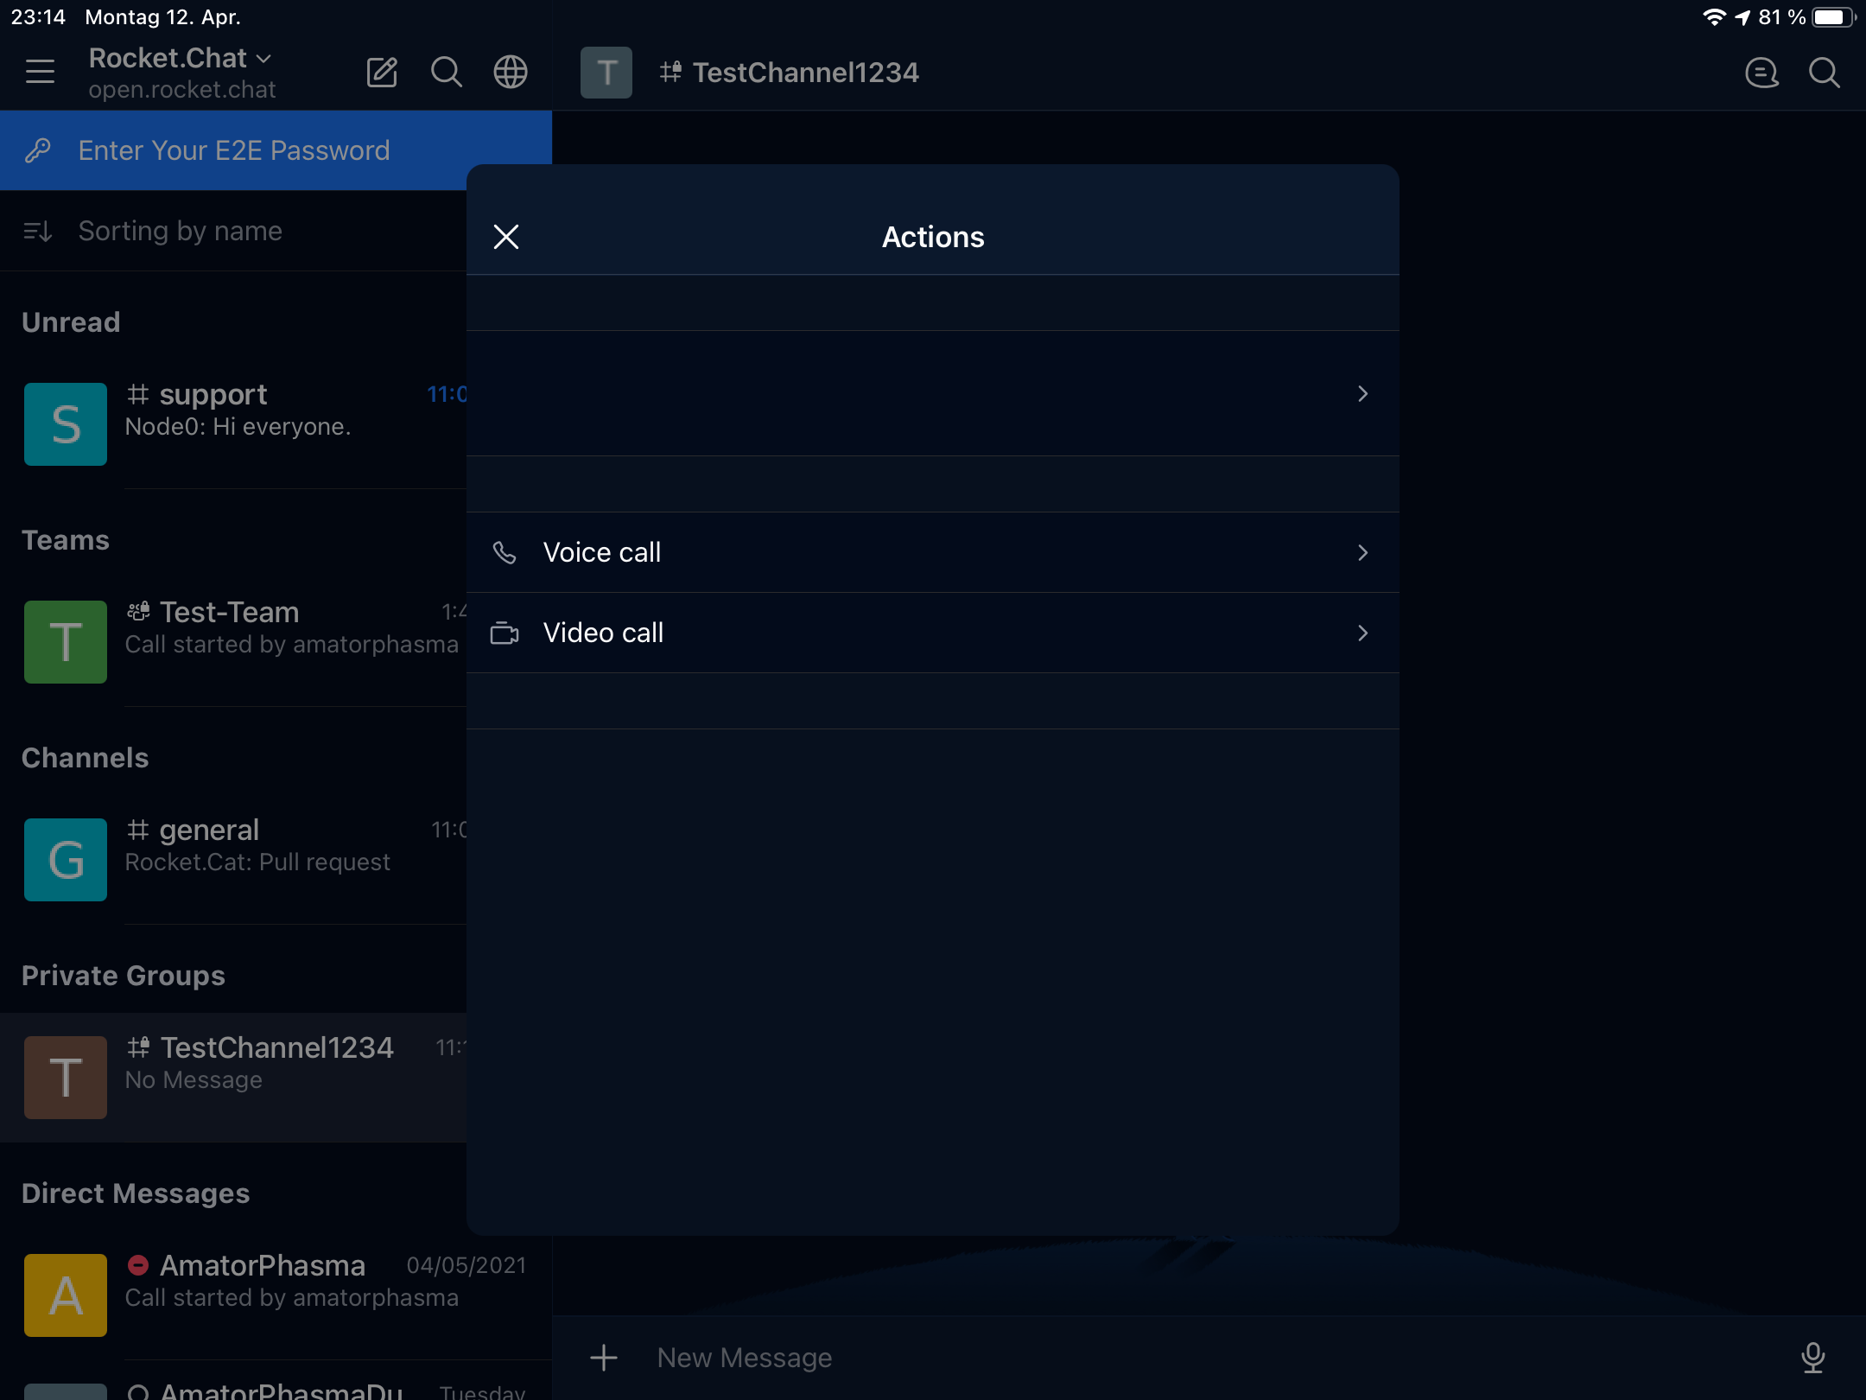
Task: Tap the microphone audio message icon
Action: click(x=1812, y=1358)
